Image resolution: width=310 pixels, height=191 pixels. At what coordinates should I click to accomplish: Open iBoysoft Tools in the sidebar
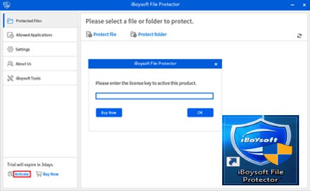(40, 78)
